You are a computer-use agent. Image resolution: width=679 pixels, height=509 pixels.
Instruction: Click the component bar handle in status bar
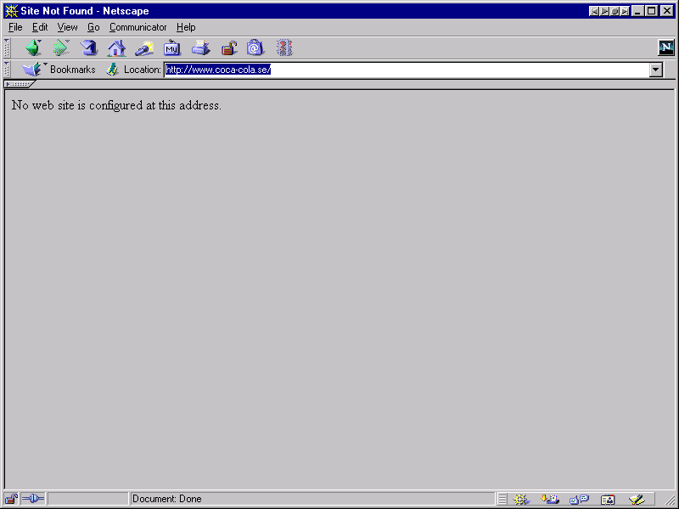point(502,500)
